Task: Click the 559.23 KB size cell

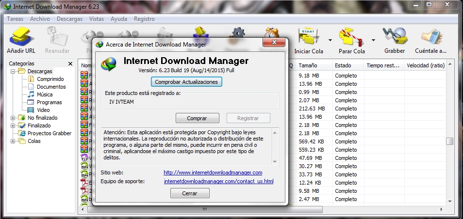Action: point(311,150)
